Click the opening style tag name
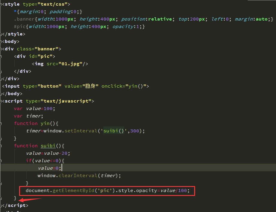276x212 pixels. coord(12,4)
